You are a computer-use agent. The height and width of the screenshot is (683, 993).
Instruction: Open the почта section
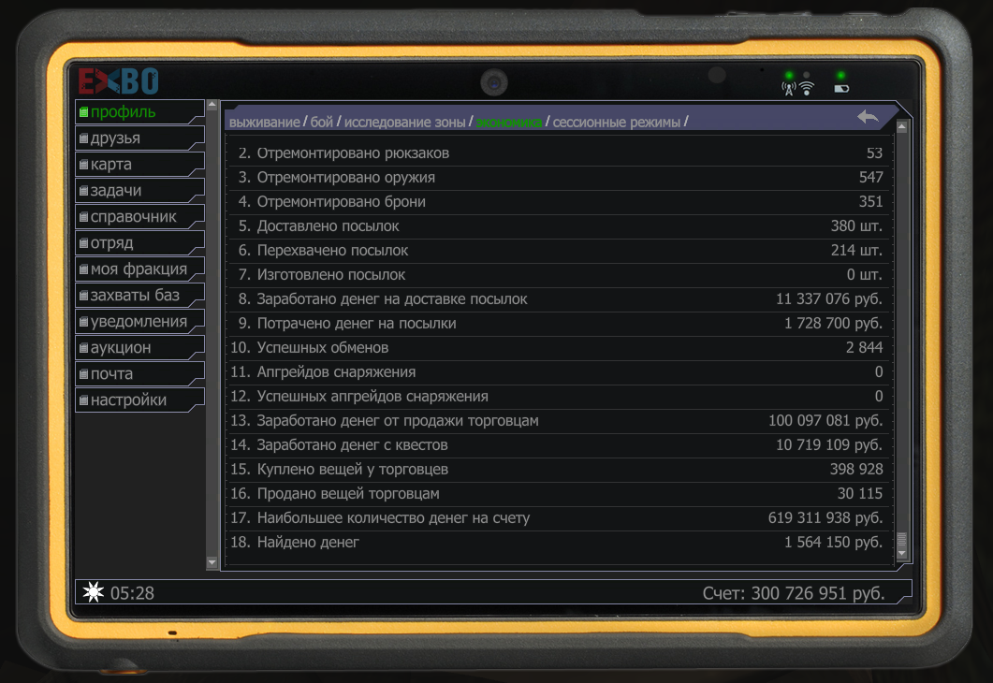pos(139,374)
